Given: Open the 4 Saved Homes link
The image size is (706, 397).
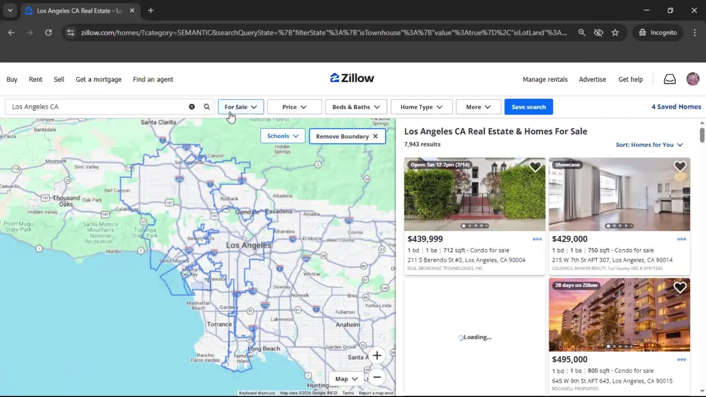Looking at the screenshot, I should tap(676, 107).
